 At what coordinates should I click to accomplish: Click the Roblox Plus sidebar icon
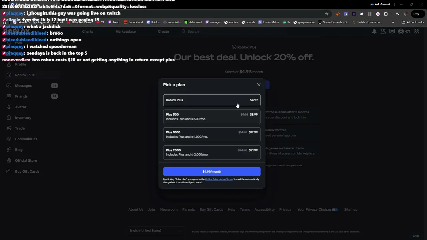9,75
